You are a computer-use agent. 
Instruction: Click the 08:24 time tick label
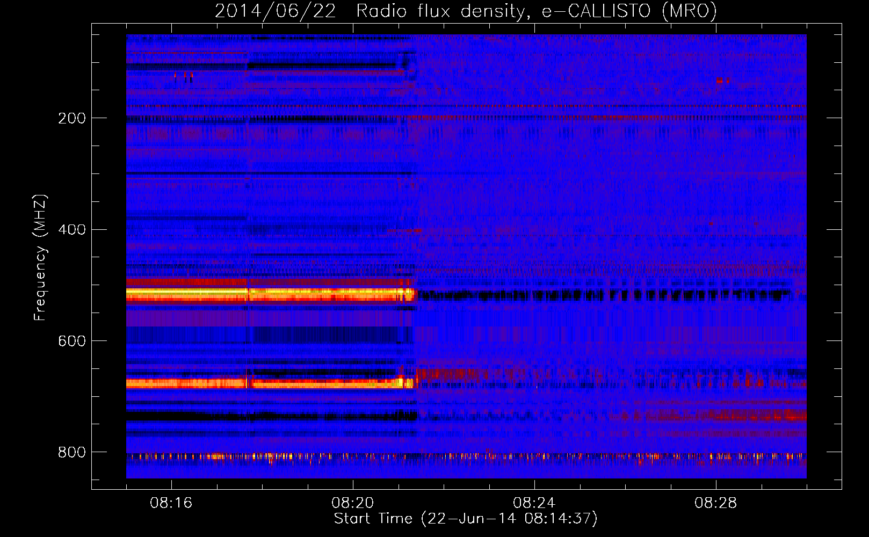coord(534,503)
